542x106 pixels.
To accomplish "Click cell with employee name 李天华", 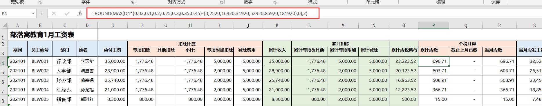I will click(x=87, y=61).
